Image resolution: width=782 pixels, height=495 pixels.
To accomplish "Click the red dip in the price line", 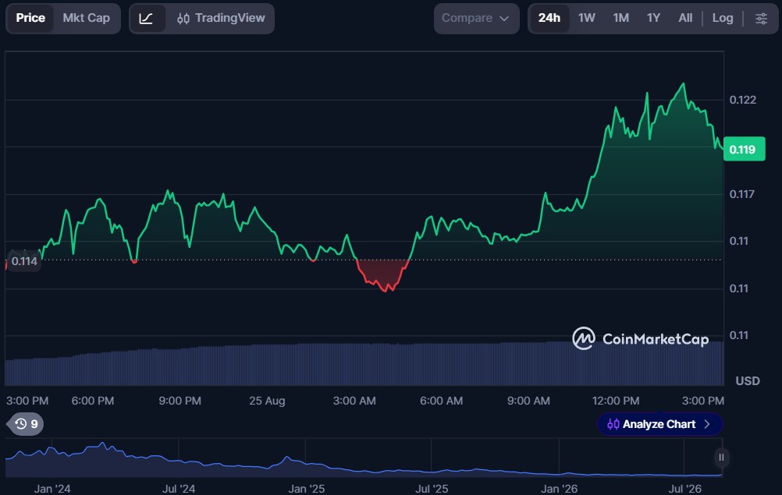I will [383, 275].
